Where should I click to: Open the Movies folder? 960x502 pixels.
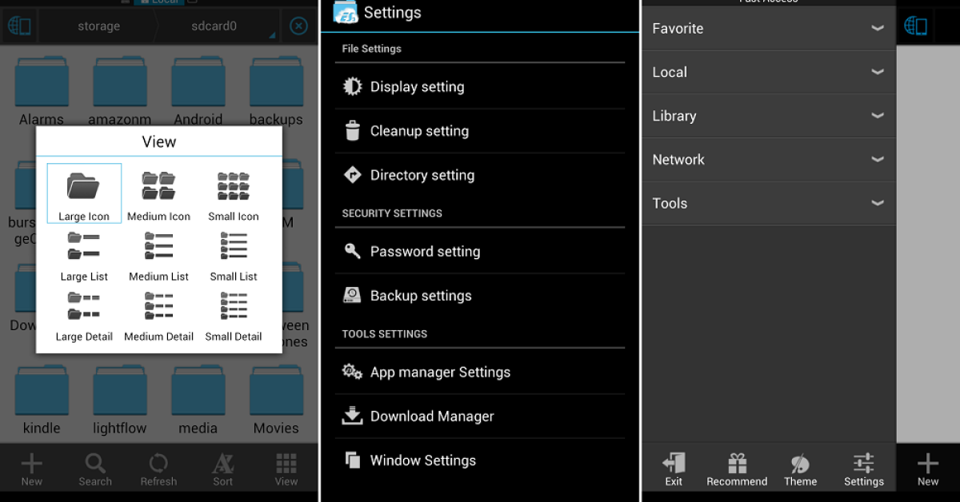click(x=276, y=401)
